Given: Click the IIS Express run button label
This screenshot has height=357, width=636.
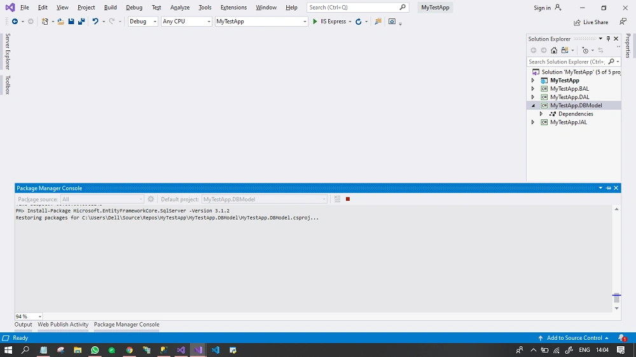Looking at the screenshot, I should [333, 22].
